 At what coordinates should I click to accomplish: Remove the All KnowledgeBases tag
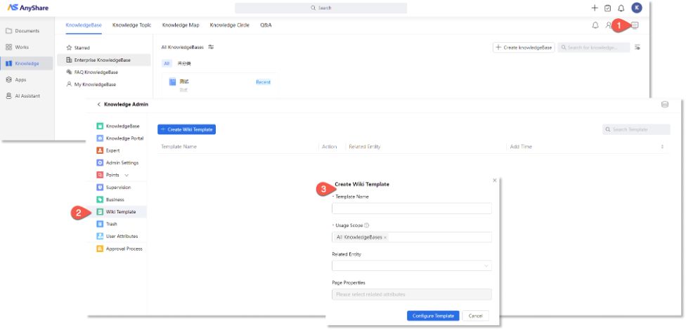click(x=385, y=237)
